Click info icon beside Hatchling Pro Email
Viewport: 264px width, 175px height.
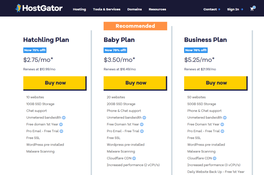click(61, 131)
